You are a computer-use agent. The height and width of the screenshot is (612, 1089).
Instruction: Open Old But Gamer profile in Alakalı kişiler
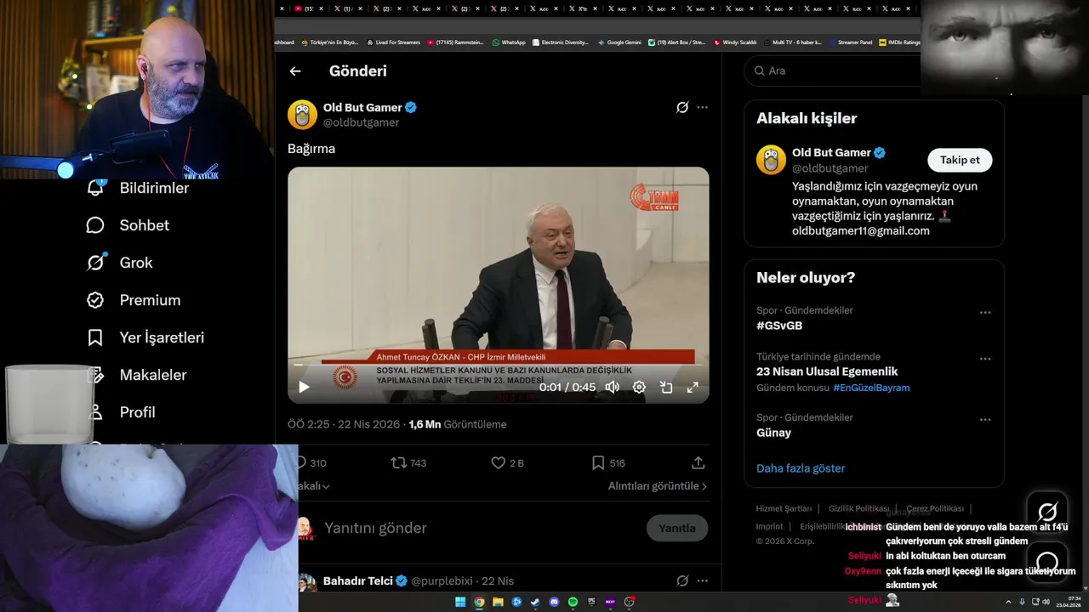pyautogui.click(x=831, y=153)
